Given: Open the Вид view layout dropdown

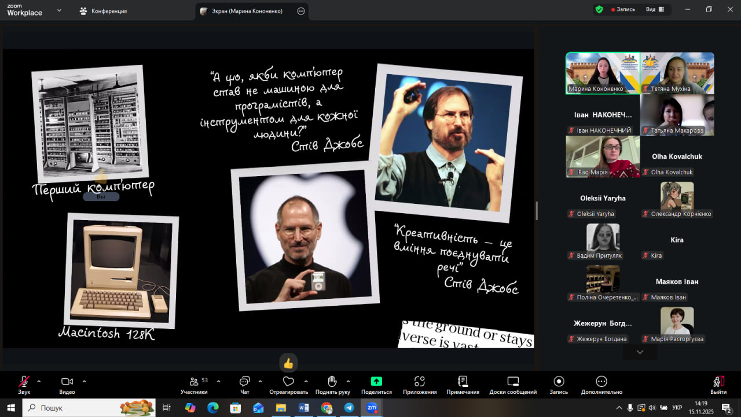Looking at the screenshot, I should 655,10.
